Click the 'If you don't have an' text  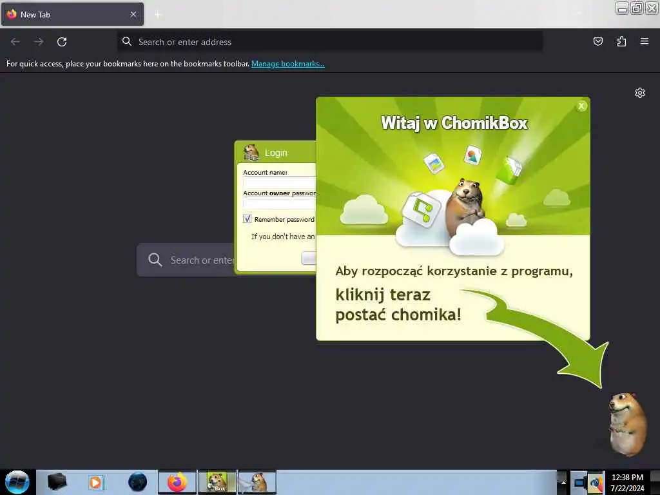pos(283,237)
